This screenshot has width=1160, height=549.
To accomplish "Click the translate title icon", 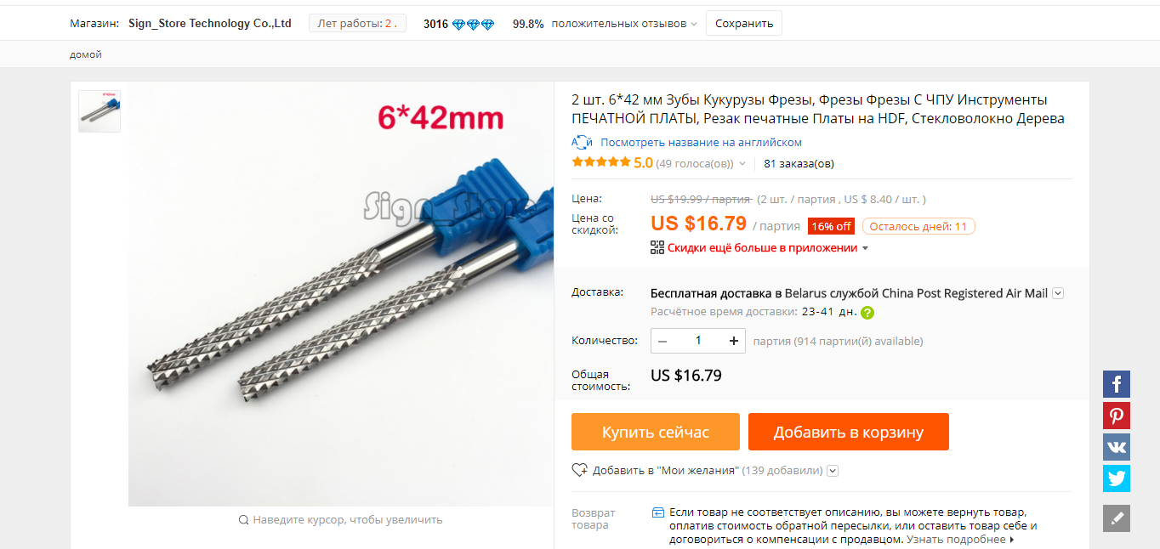I will pos(583,142).
